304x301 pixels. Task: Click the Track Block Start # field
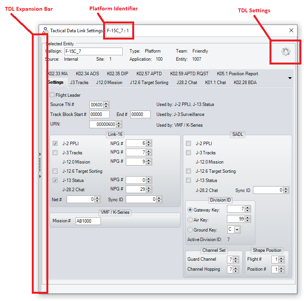coord(99,114)
